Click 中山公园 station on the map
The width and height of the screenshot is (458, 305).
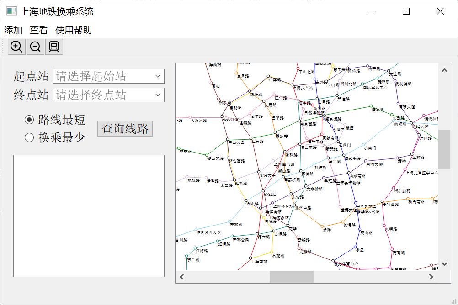pyautogui.click(x=228, y=140)
